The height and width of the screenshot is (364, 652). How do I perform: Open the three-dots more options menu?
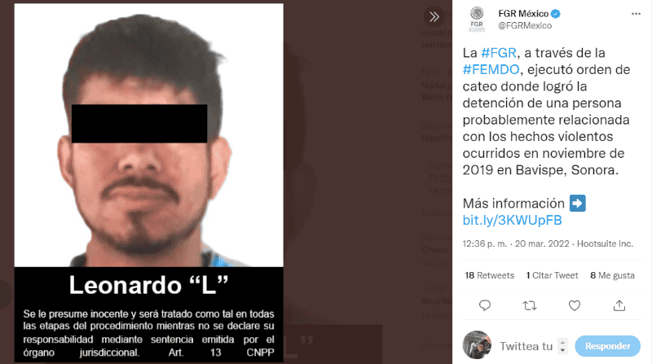click(x=636, y=14)
